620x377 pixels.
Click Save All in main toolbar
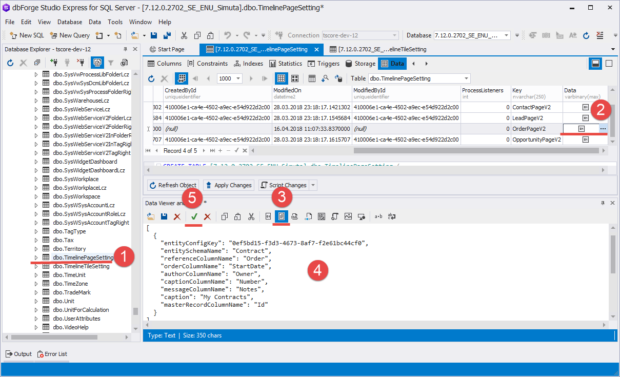tap(167, 35)
